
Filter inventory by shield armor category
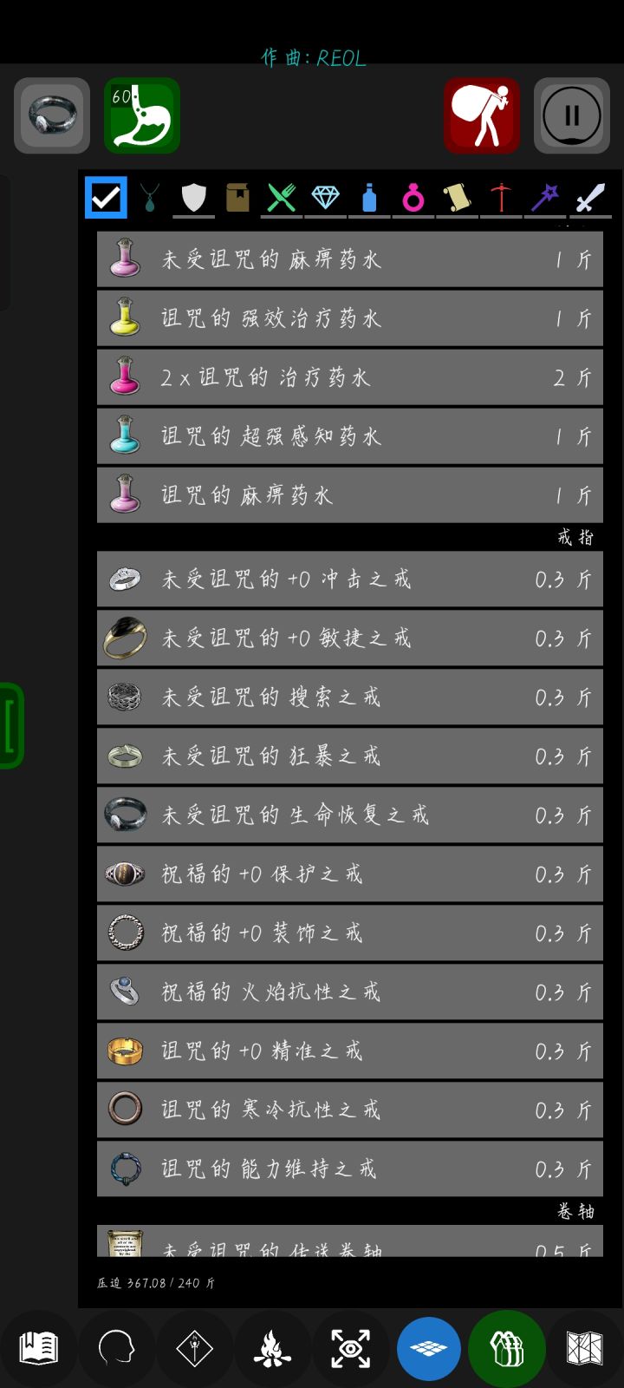193,198
